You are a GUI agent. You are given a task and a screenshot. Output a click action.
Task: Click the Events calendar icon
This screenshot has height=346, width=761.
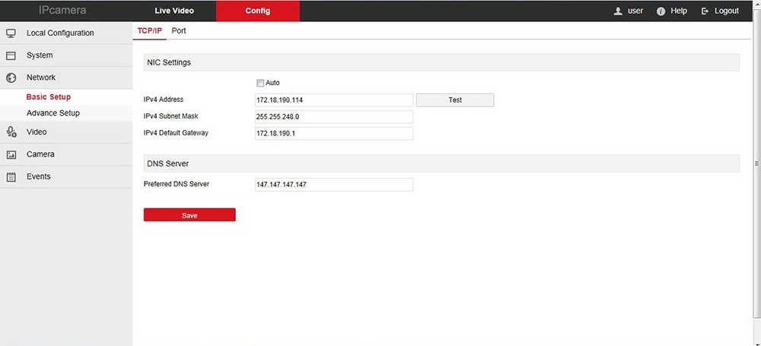pyautogui.click(x=11, y=176)
